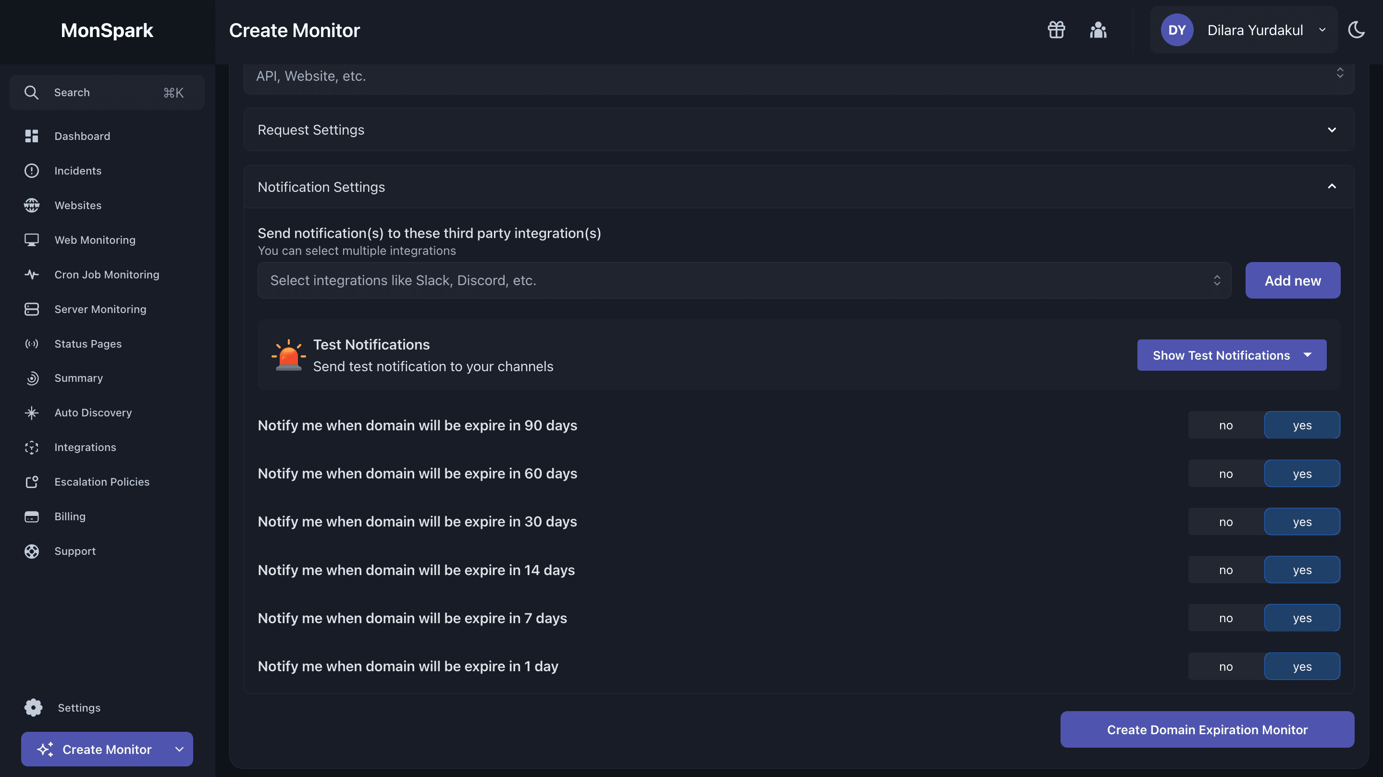Click the Add new integration button
Viewport: 1383px width, 777px height.
point(1292,280)
